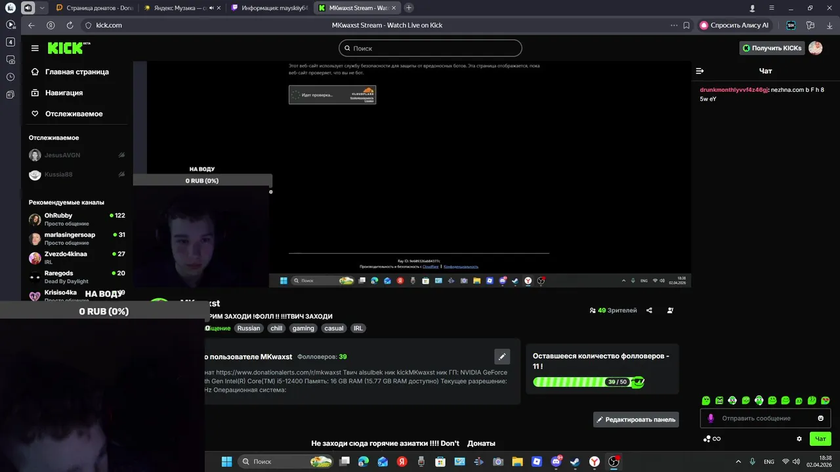Select the chill tag
Image resolution: width=840 pixels, height=472 pixels.
coord(276,328)
